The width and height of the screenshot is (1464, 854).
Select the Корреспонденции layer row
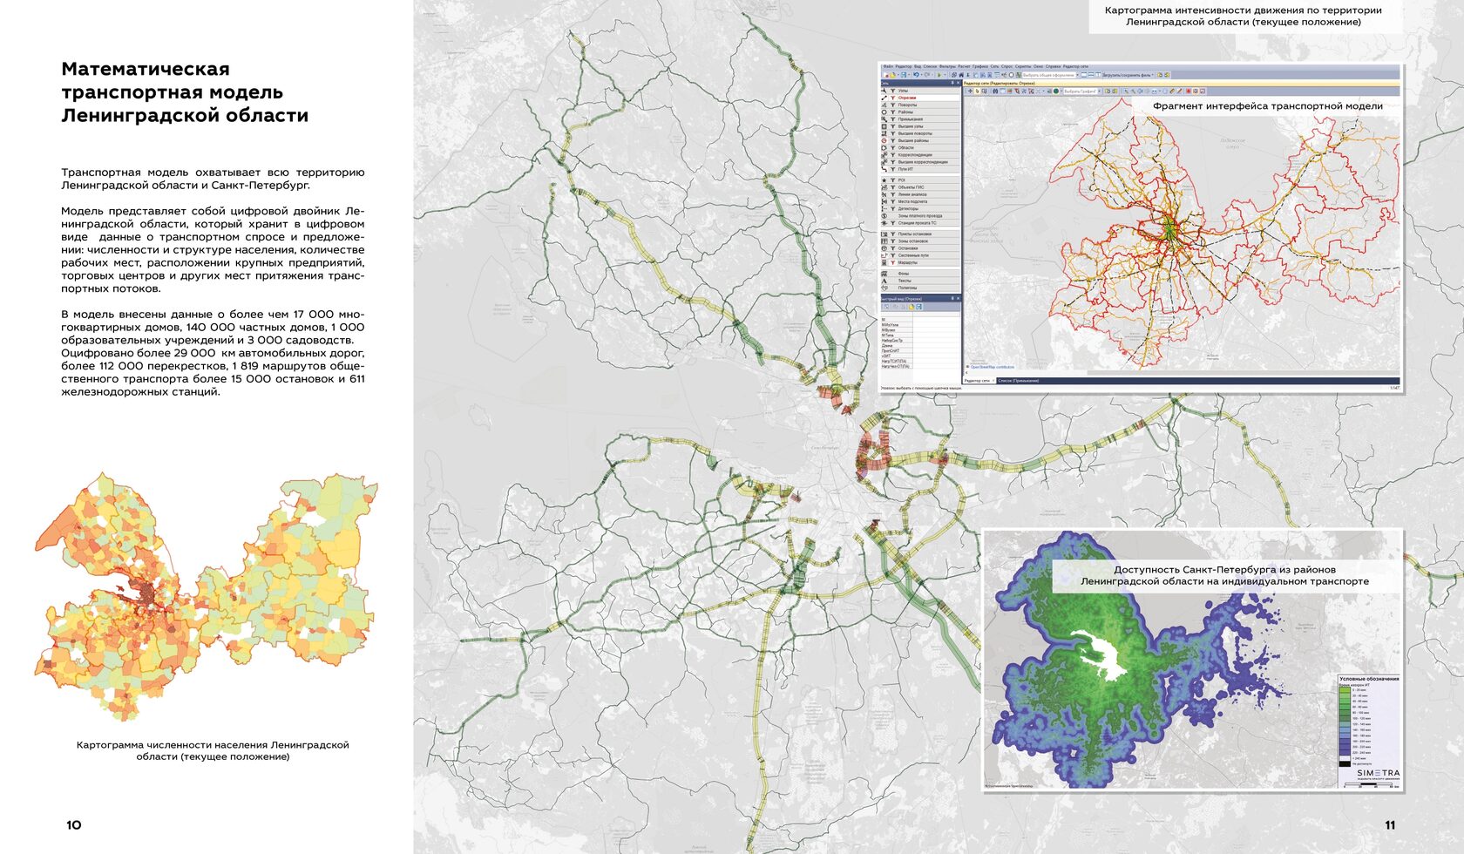click(x=920, y=155)
